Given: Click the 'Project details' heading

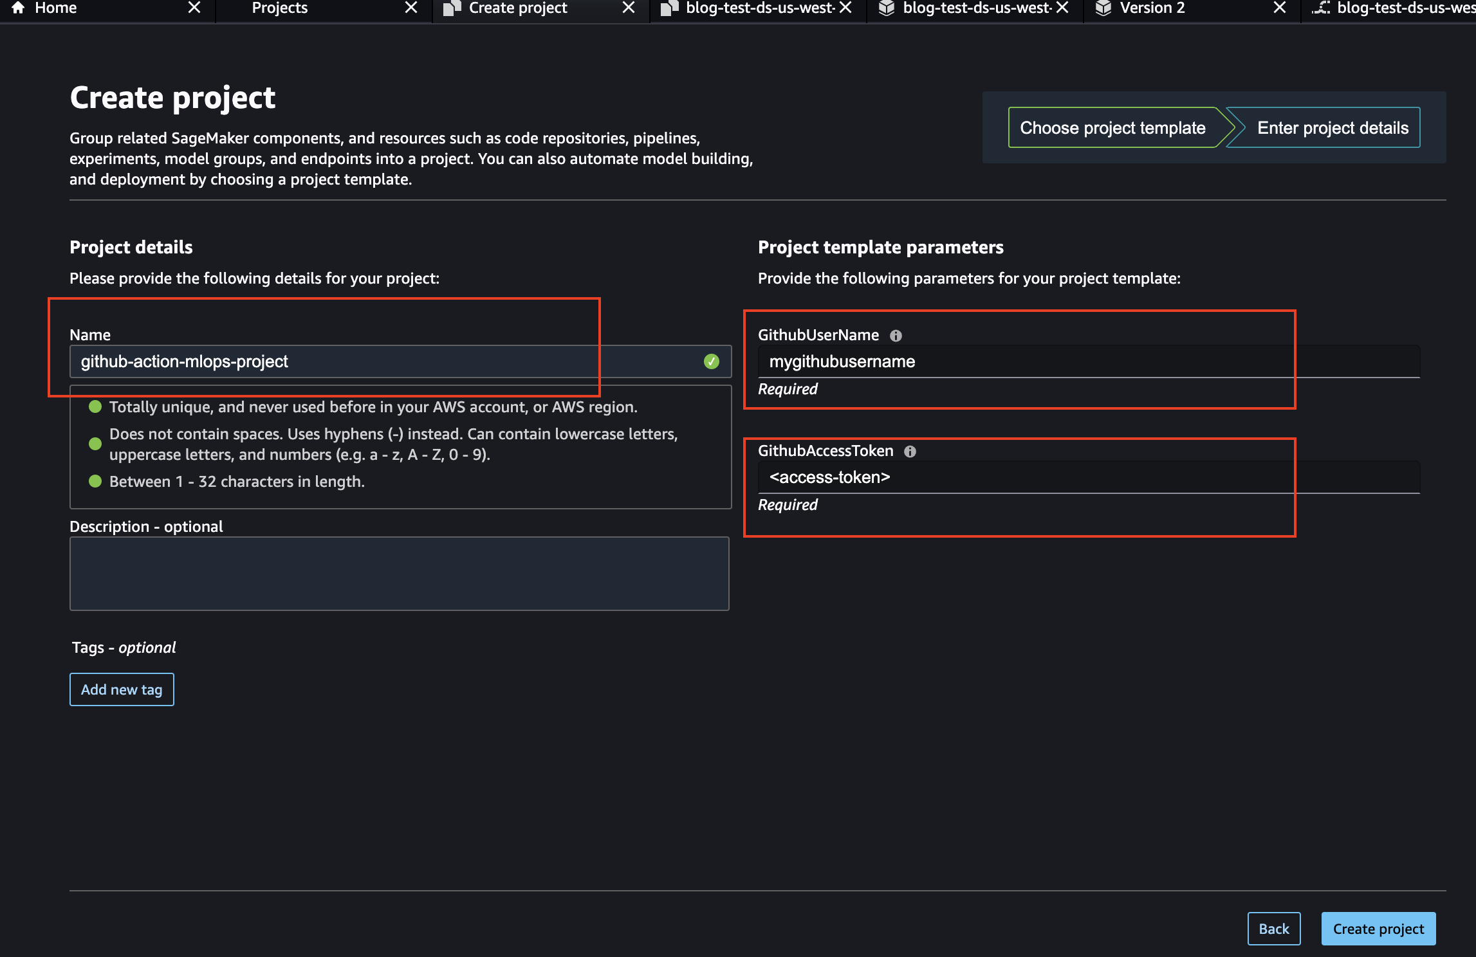Looking at the screenshot, I should pos(131,247).
